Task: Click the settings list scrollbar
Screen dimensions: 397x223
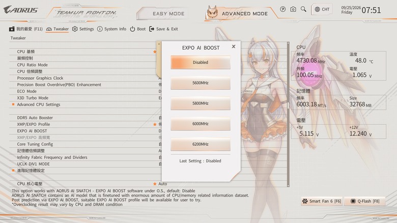Action: [x=288, y=114]
